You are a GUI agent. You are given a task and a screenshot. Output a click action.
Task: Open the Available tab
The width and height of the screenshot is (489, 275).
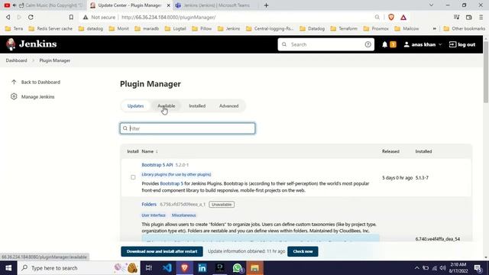(167, 106)
